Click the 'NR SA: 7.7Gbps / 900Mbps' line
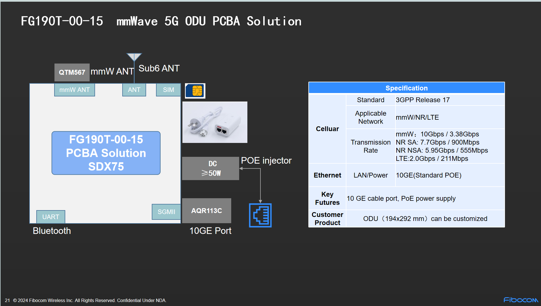Image resolution: width=541 pixels, height=306 pixels. point(437,142)
